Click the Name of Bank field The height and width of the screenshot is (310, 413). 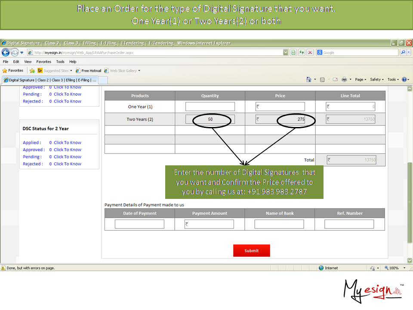[279, 224]
